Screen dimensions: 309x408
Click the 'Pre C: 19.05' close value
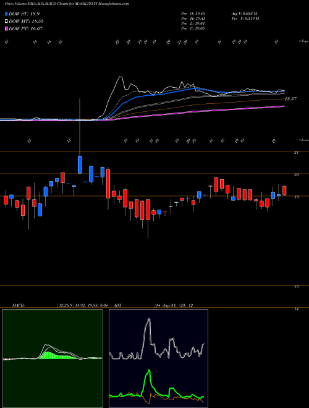[x=193, y=28]
